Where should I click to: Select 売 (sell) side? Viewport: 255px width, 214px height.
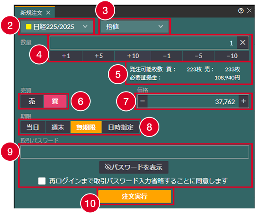point(32,101)
